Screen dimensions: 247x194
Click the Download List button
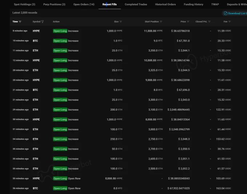tap(235, 13)
